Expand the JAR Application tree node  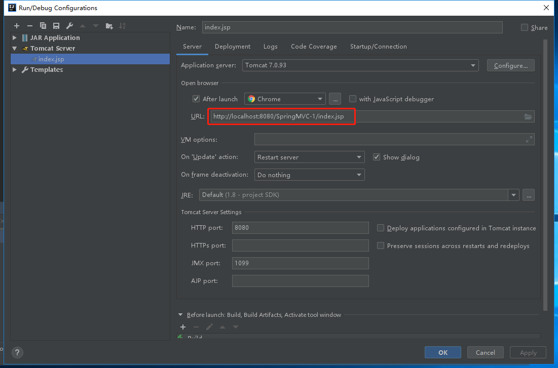[x=15, y=37]
